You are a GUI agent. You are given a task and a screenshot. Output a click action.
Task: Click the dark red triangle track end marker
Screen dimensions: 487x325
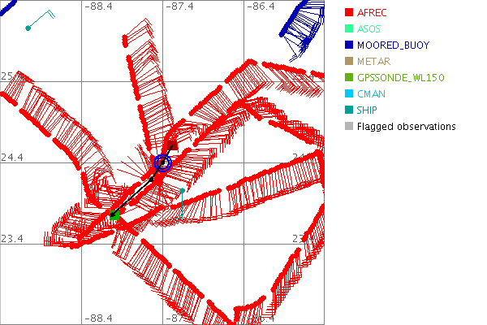(x=172, y=145)
